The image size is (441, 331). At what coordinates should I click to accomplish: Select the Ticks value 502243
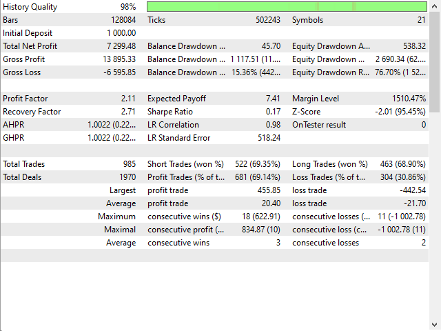click(268, 20)
